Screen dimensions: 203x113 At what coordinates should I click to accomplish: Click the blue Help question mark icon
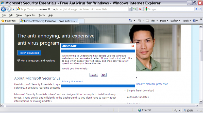[x=194, y=21]
